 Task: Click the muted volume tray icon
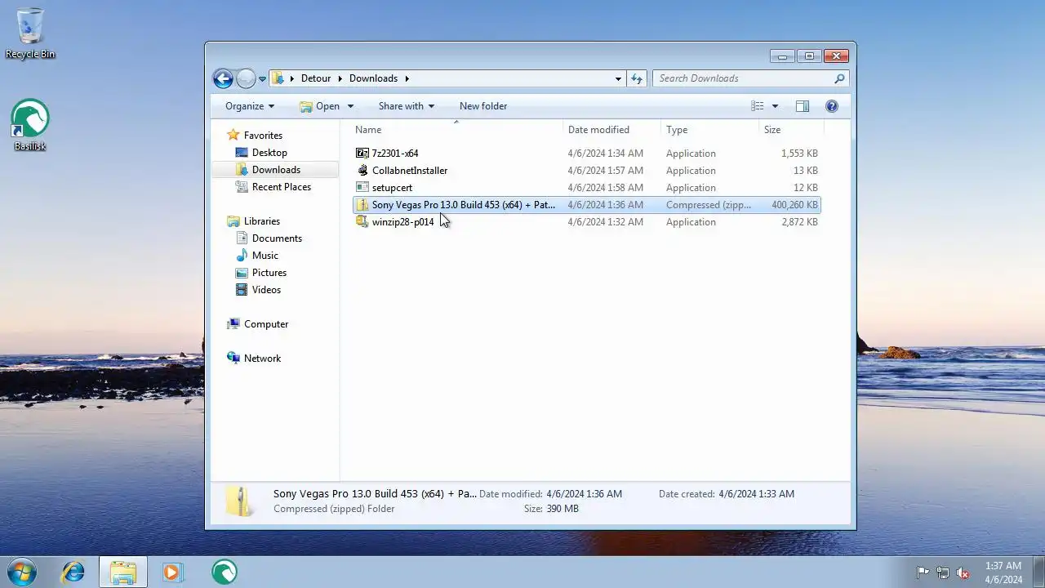pyautogui.click(x=963, y=572)
